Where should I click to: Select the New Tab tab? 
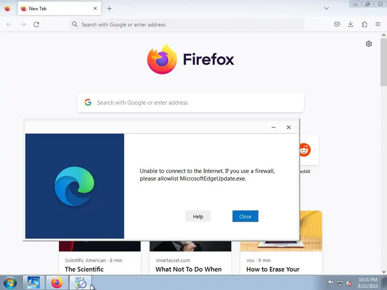[x=59, y=8]
